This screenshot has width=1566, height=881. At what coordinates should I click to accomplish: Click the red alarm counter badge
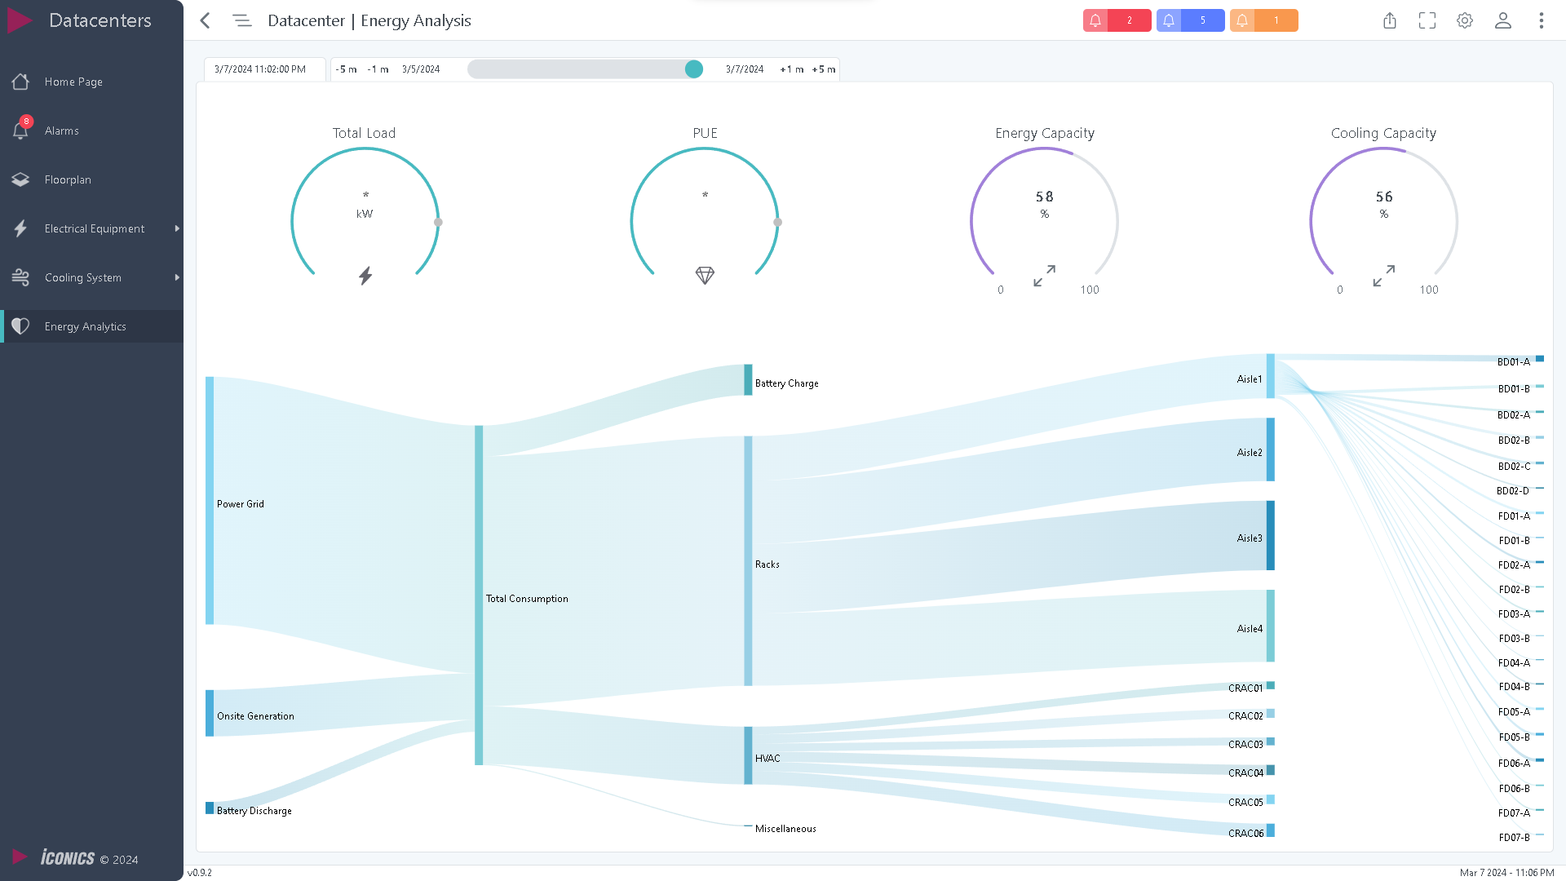pyautogui.click(x=1117, y=20)
